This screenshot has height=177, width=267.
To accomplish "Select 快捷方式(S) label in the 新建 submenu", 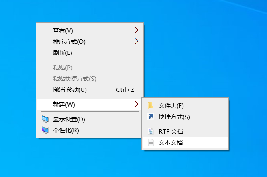I will (x=174, y=117).
